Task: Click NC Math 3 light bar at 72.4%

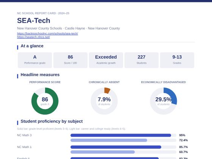Action: (109, 140)
